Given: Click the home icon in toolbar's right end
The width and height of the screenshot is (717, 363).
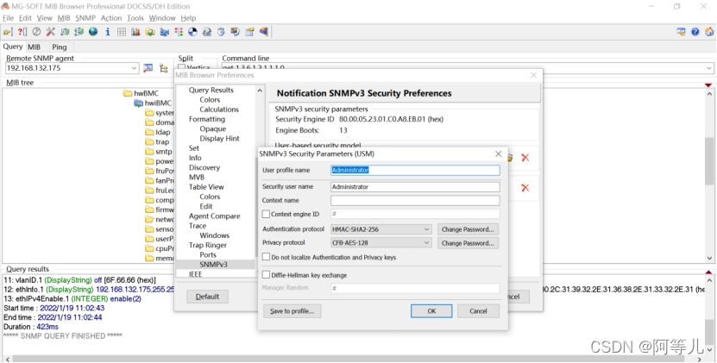Looking at the screenshot, I should click(709, 32).
